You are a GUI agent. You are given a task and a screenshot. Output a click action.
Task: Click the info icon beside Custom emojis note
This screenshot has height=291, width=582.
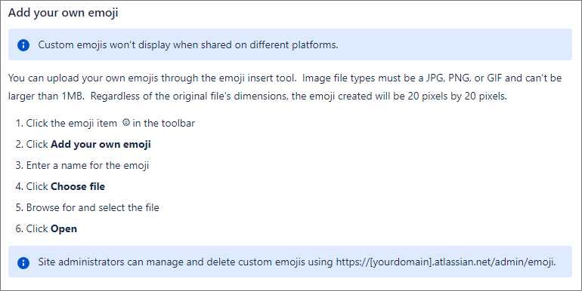tap(23, 45)
